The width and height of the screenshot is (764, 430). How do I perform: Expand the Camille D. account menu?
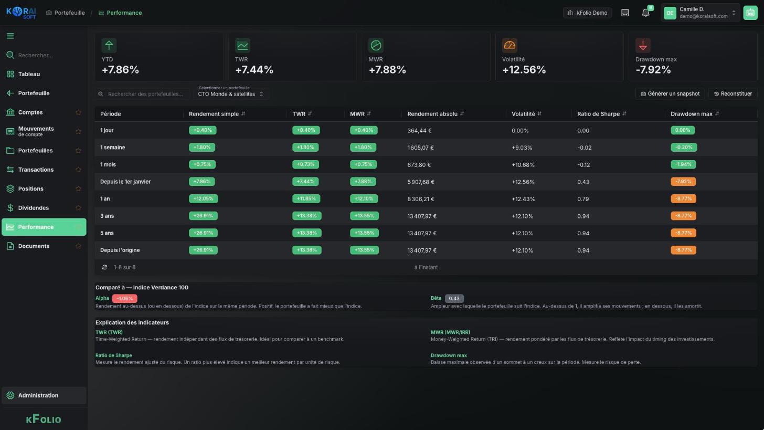(x=701, y=13)
